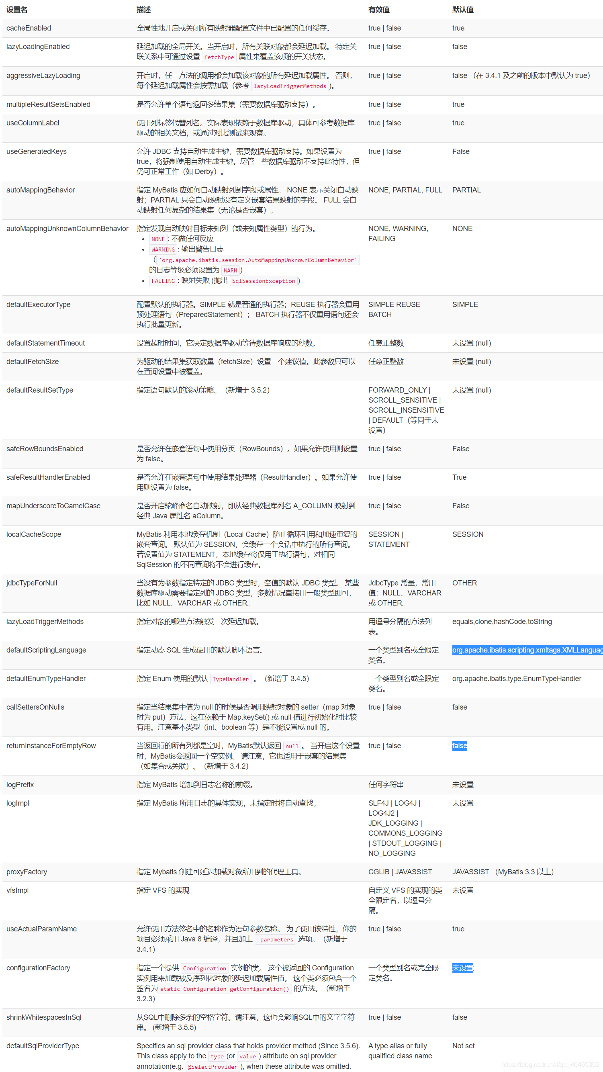Click the -parameters code tag

click(x=275, y=939)
